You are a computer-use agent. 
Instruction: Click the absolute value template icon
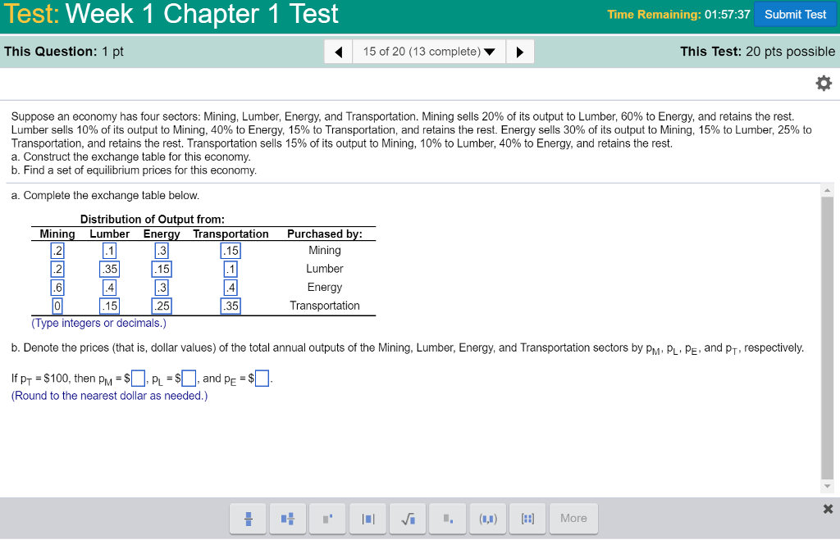[367, 518]
